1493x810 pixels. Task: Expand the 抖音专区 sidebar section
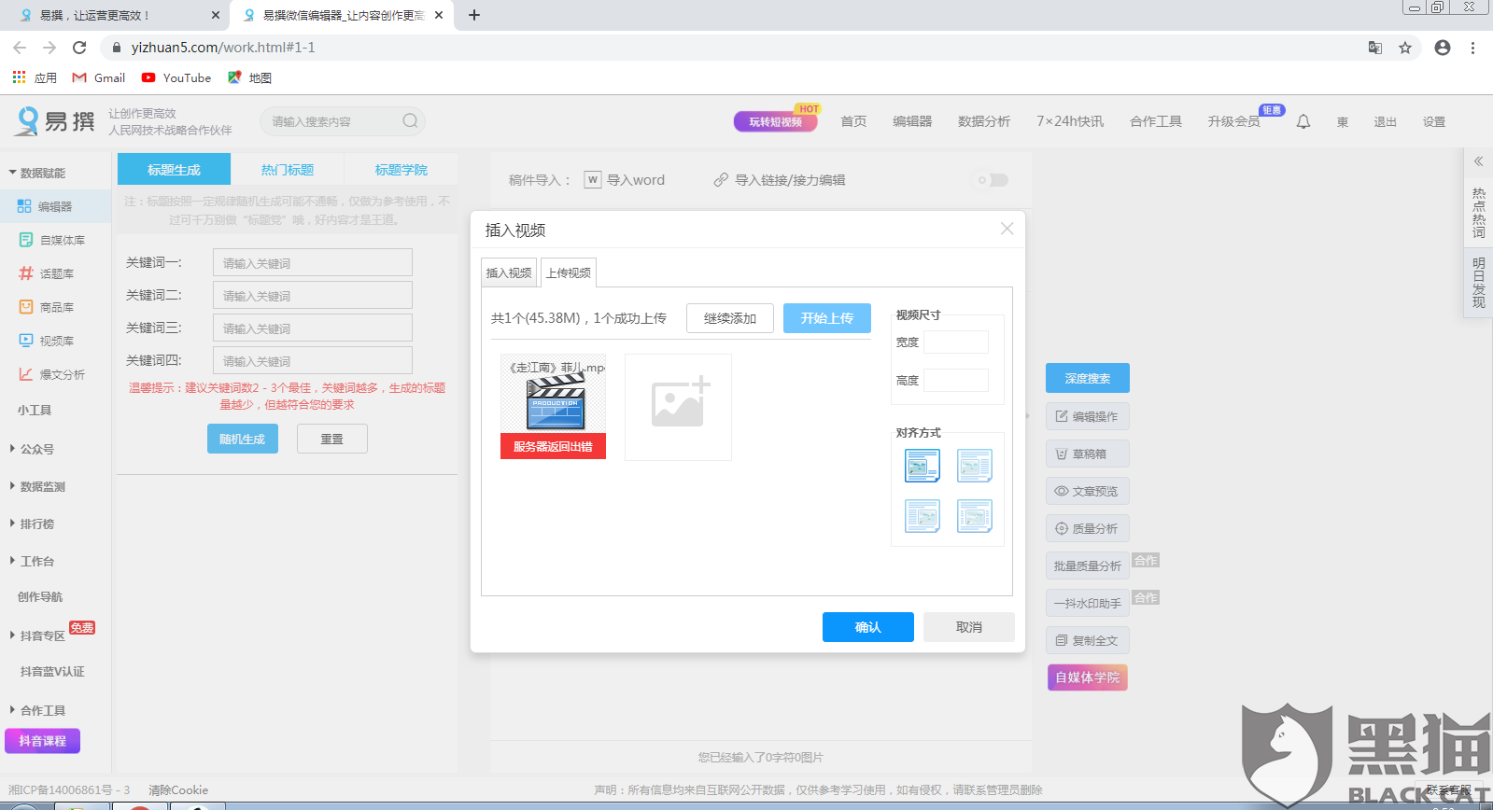[37, 635]
